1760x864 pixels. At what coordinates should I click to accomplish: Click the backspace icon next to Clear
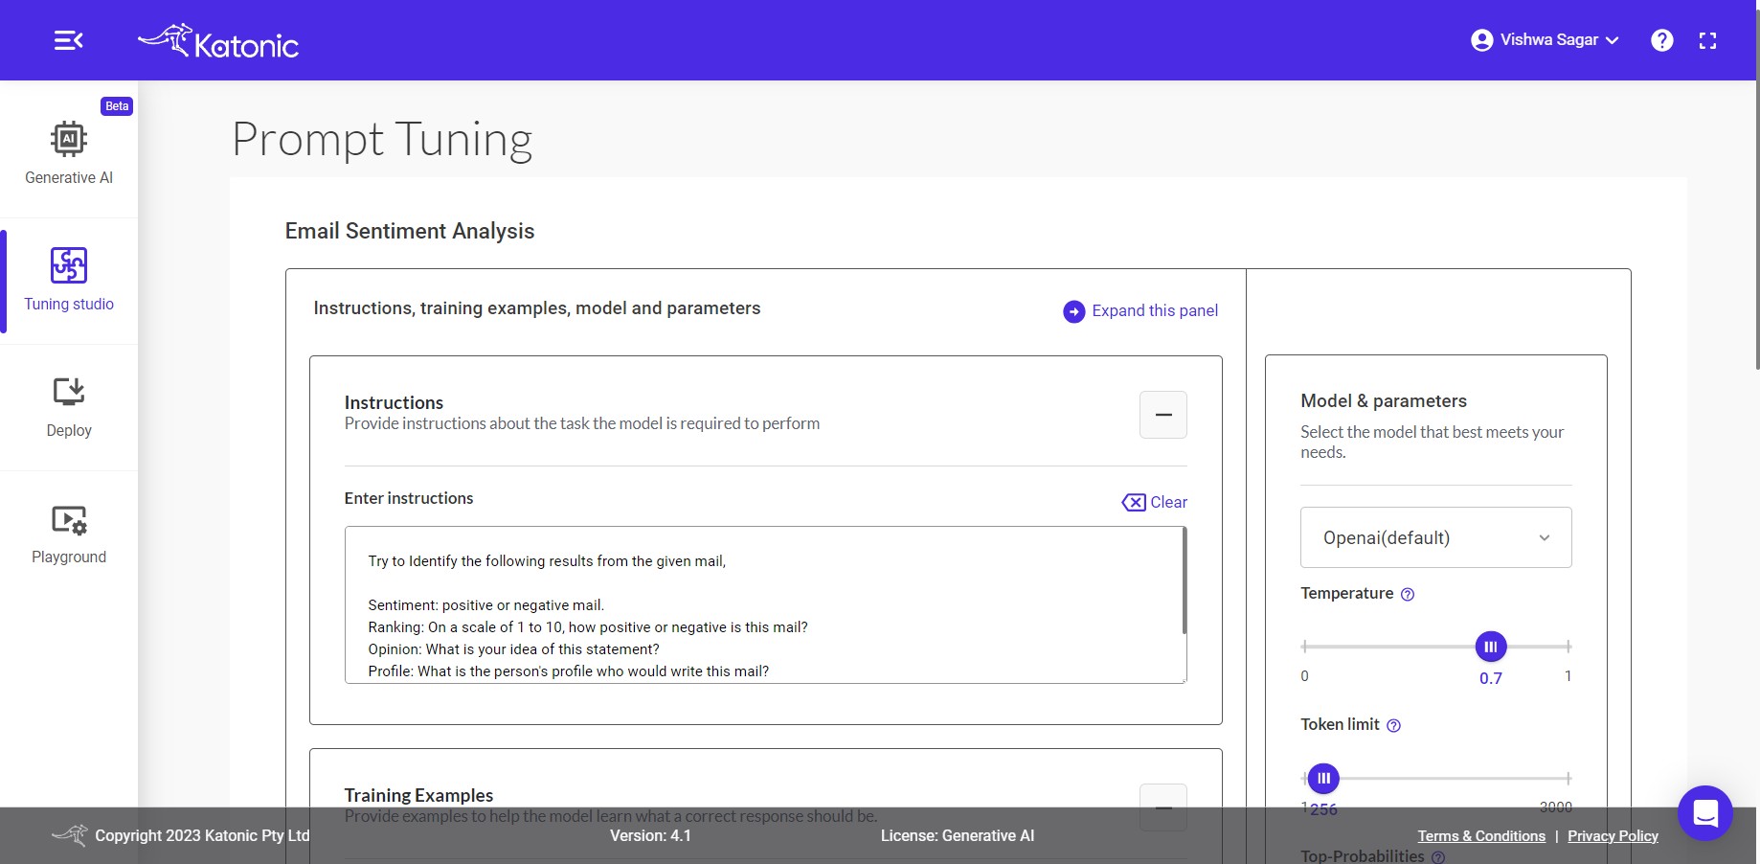pyautogui.click(x=1134, y=503)
